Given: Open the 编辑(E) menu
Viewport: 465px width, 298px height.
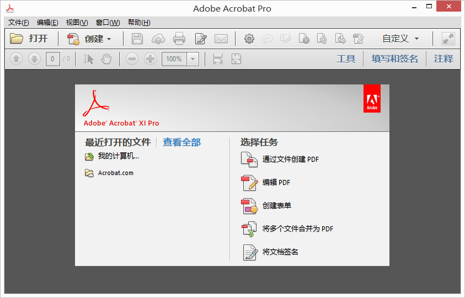Looking at the screenshot, I should point(47,23).
